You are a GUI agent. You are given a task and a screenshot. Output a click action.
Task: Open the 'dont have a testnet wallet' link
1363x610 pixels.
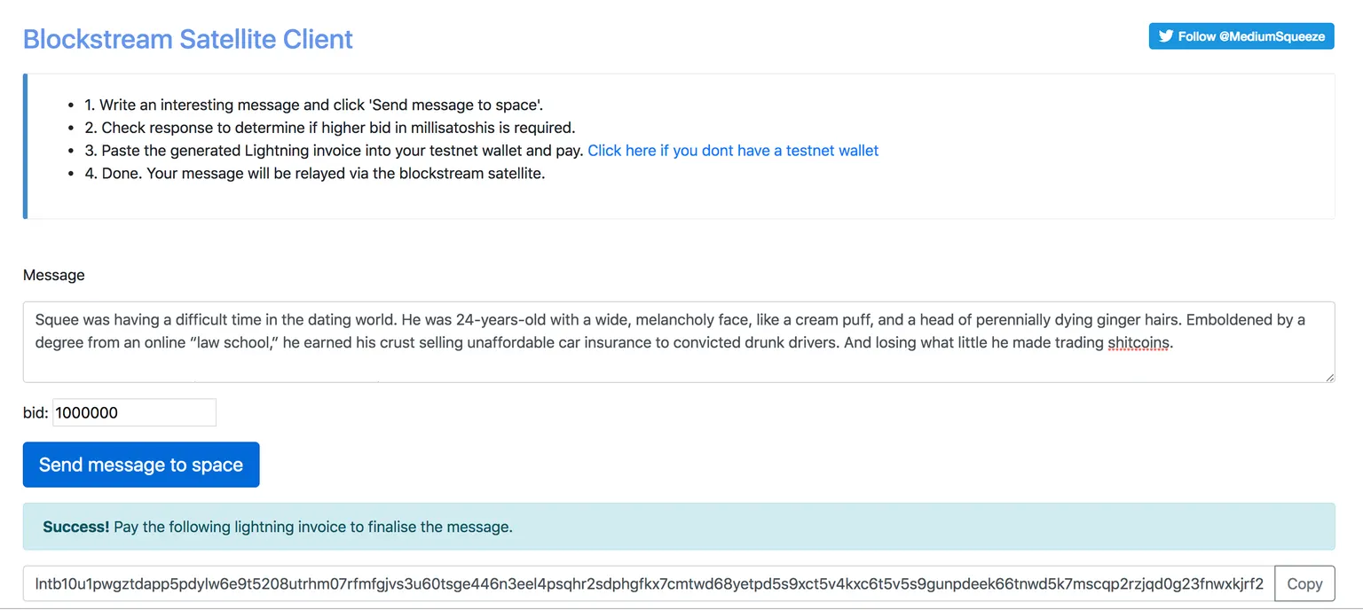733,151
